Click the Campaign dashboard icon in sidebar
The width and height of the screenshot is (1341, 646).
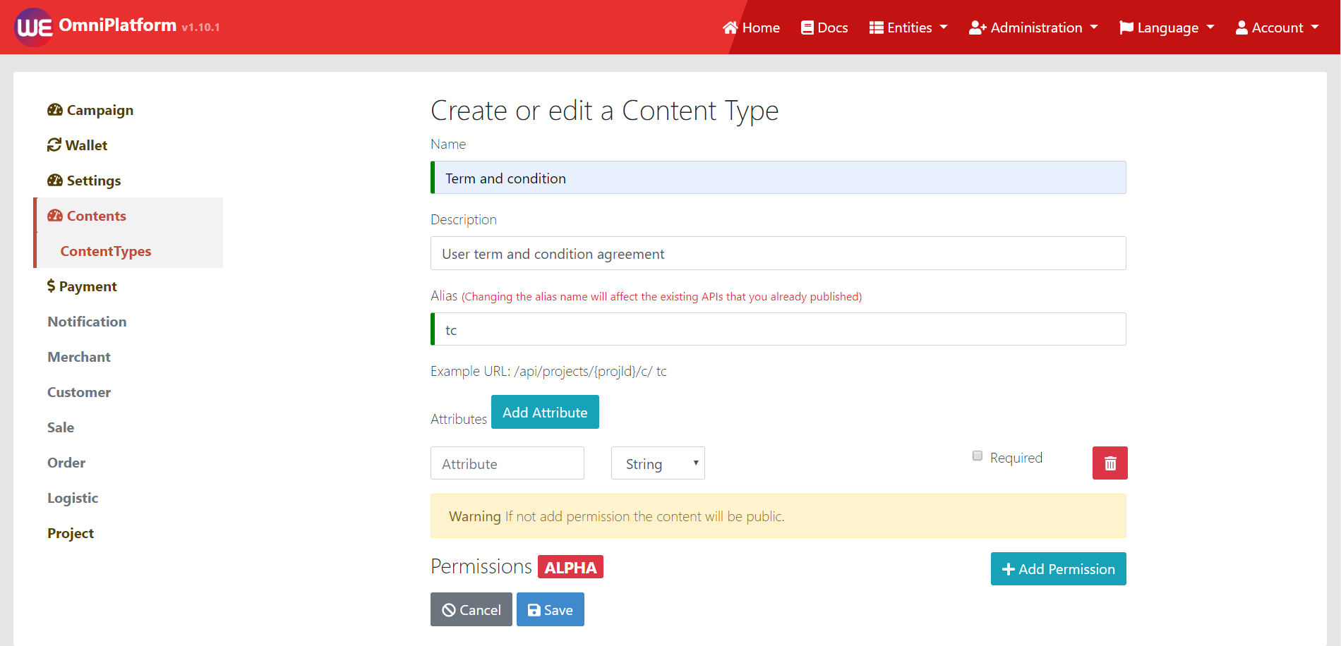[55, 110]
